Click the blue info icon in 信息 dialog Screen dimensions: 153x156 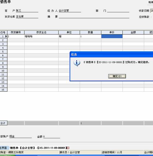point(77,63)
